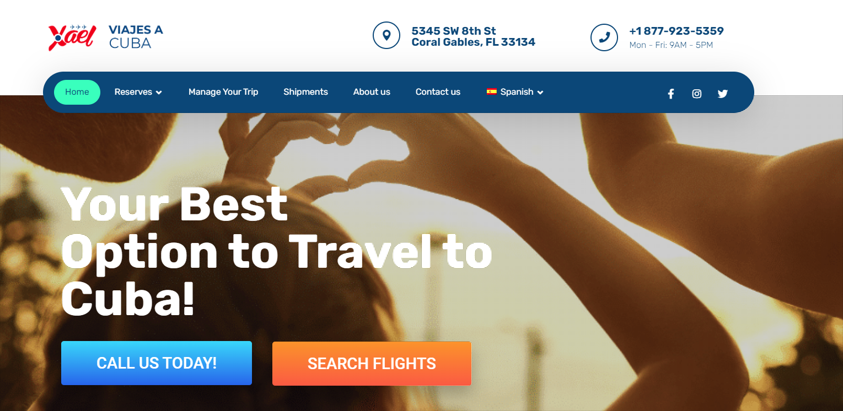Click the +1 877-923-5359 phone number

(x=676, y=31)
